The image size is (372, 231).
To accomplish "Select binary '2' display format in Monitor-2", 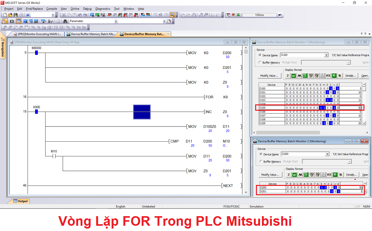I will [x=288, y=174].
